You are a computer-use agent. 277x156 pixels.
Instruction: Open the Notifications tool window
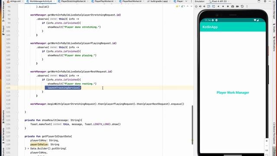click(274, 44)
